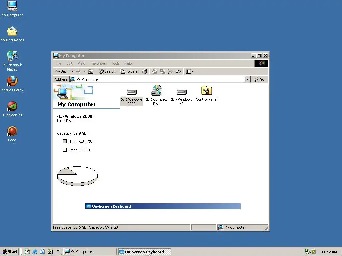Click the Safely Remove Hardware tray icon
This screenshot has height=256, width=342.
(308, 252)
